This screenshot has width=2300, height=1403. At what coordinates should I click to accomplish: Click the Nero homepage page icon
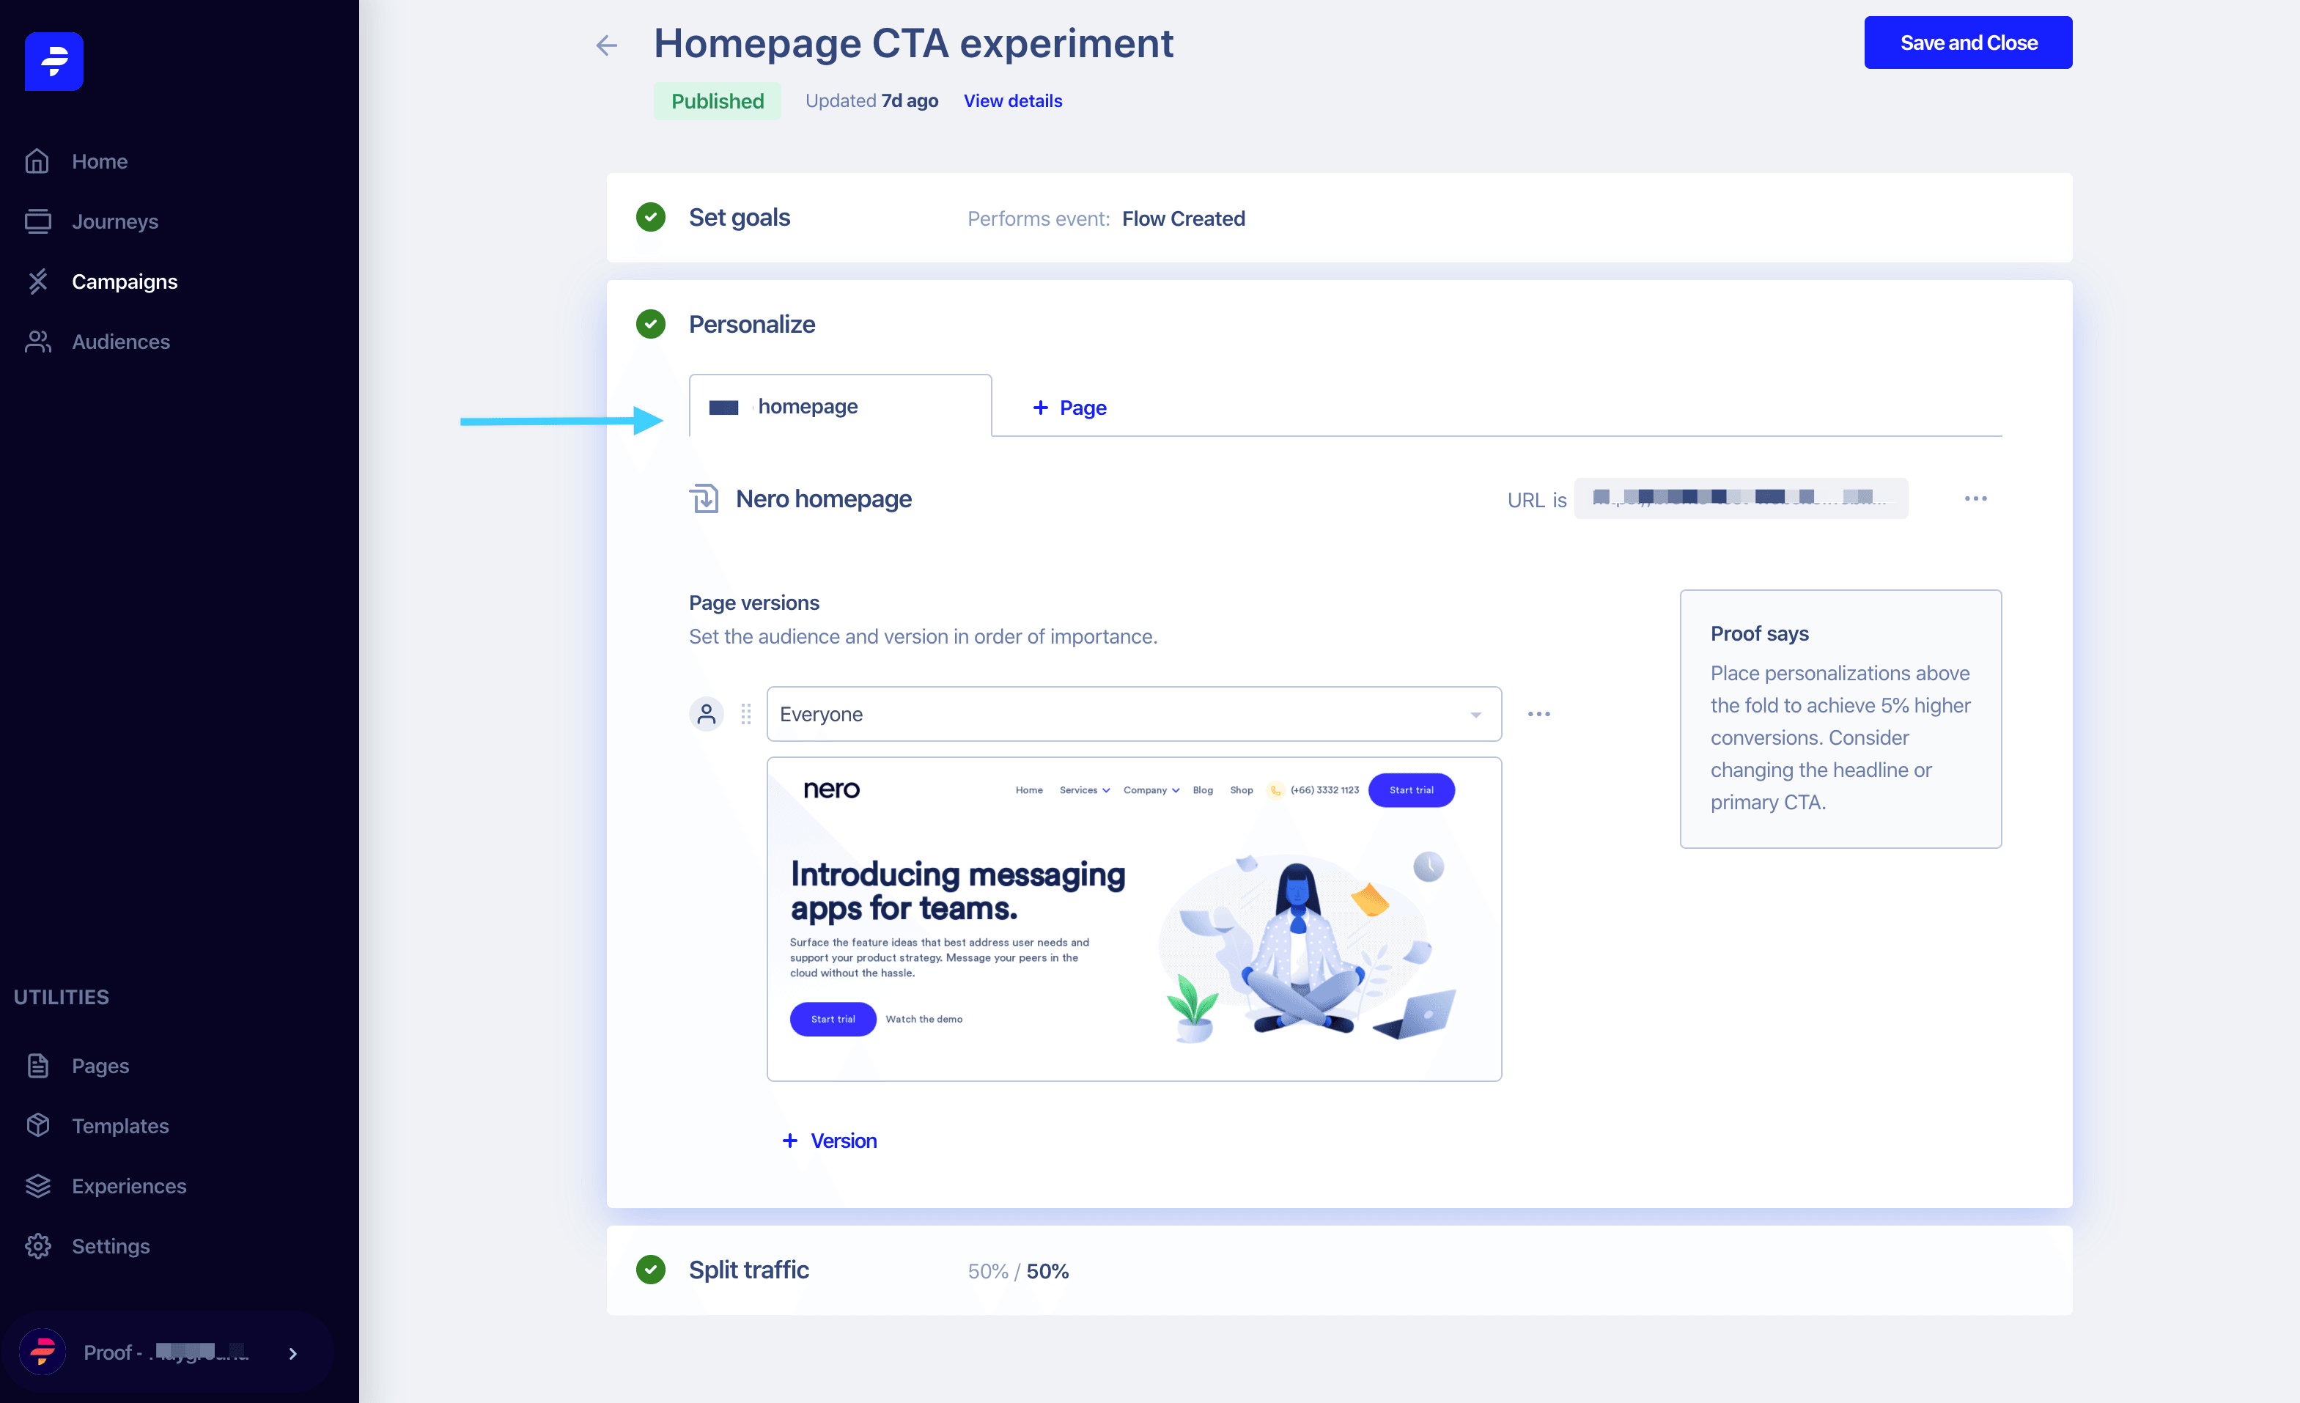(x=704, y=498)
